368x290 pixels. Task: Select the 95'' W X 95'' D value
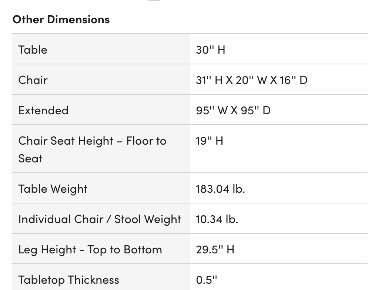point(233,110)
